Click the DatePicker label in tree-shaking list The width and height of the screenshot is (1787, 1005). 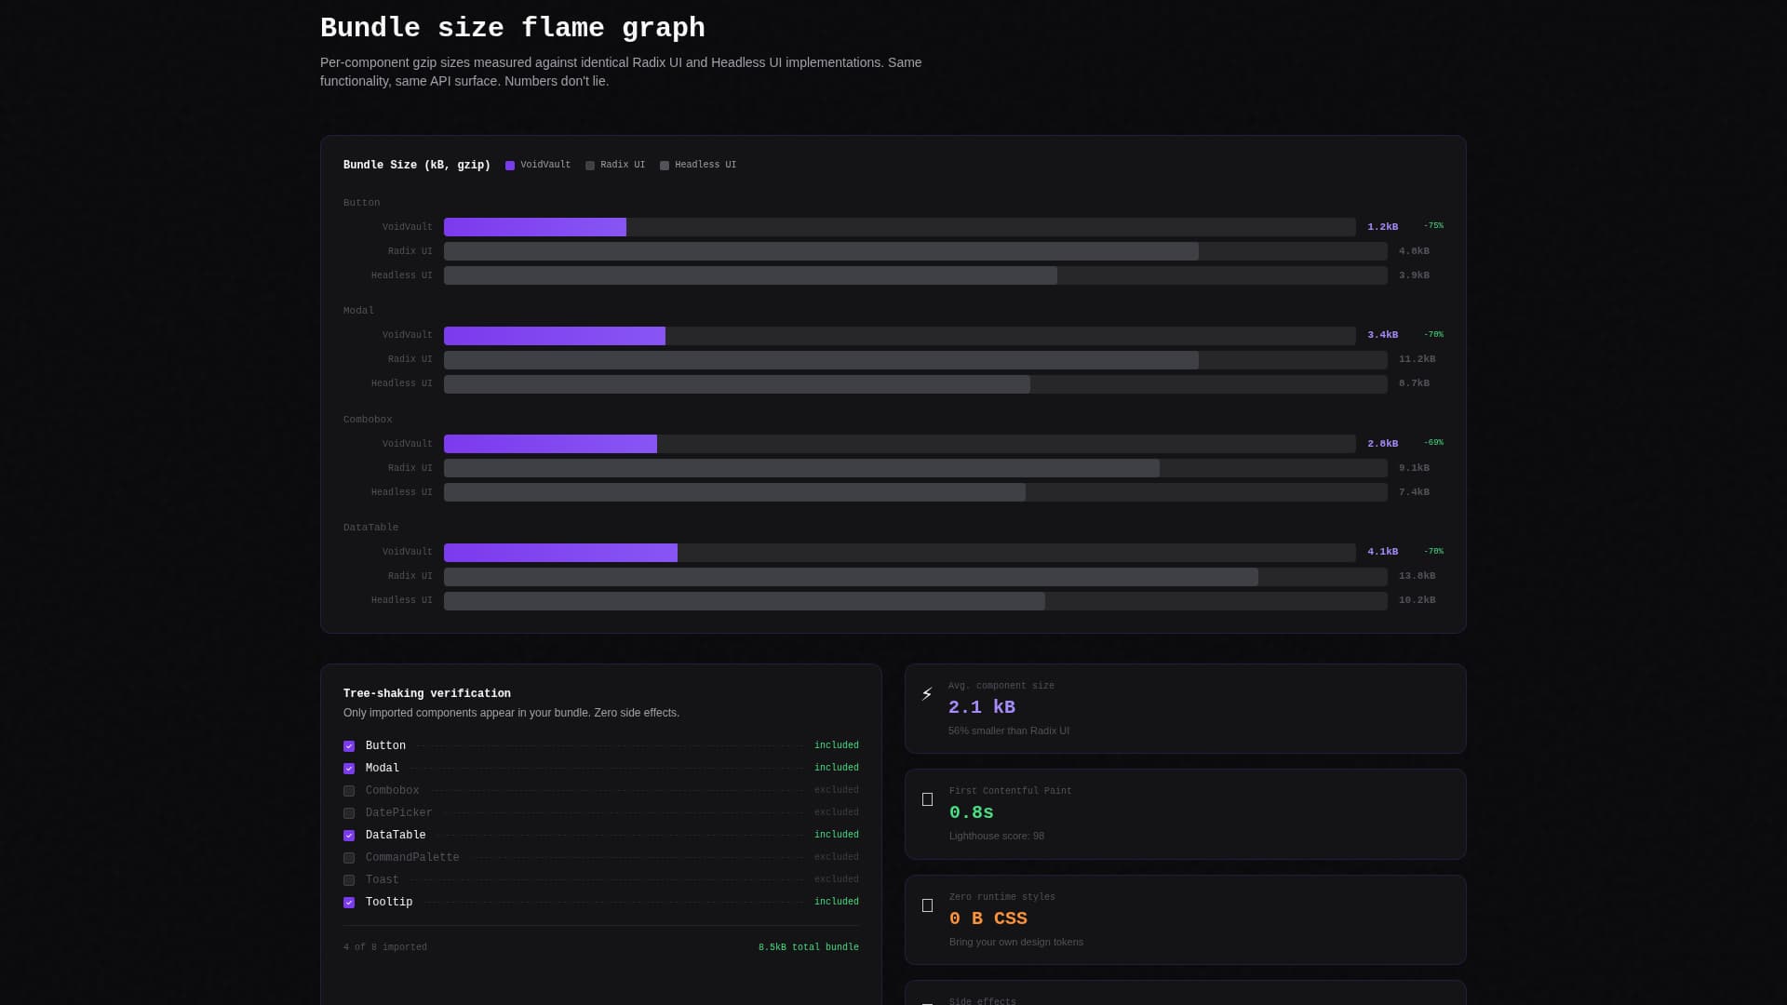pyautogui.click(x=399, y=813)
